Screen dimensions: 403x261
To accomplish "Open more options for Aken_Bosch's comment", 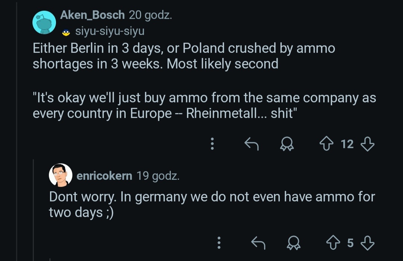I will pos(212,144).
